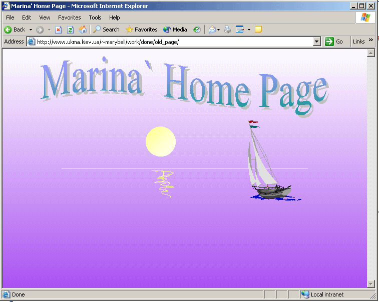Open the Back history dropdown arrow

click(31, 29)
